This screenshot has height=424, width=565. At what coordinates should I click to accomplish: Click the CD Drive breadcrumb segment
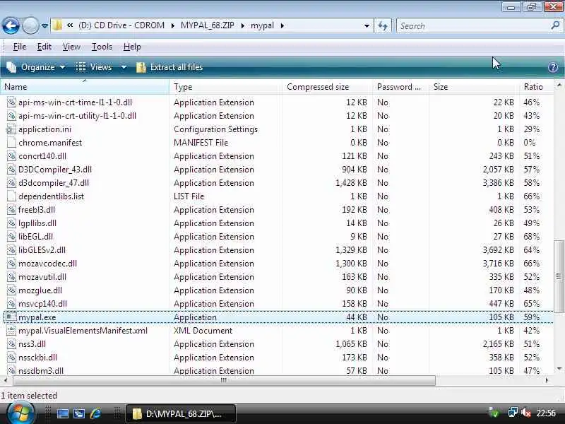pos(121,25)
